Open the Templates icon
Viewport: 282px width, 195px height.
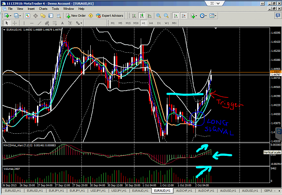(x=212, y=16)
